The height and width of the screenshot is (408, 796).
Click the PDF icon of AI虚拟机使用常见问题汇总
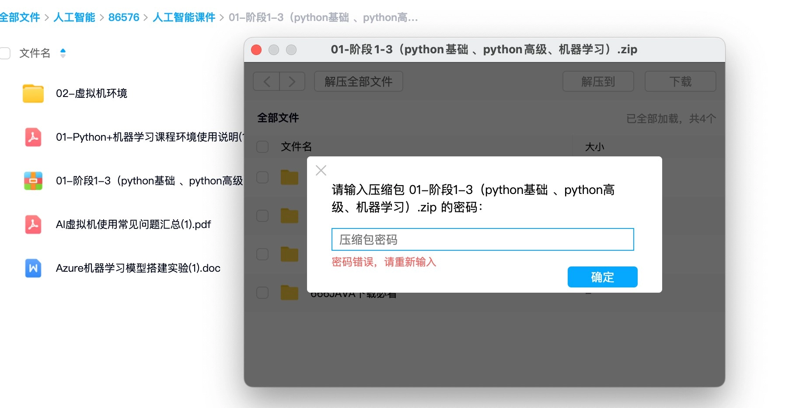point(32,225)
